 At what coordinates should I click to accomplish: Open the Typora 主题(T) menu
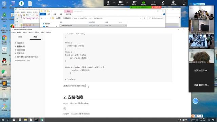point(43,32)
